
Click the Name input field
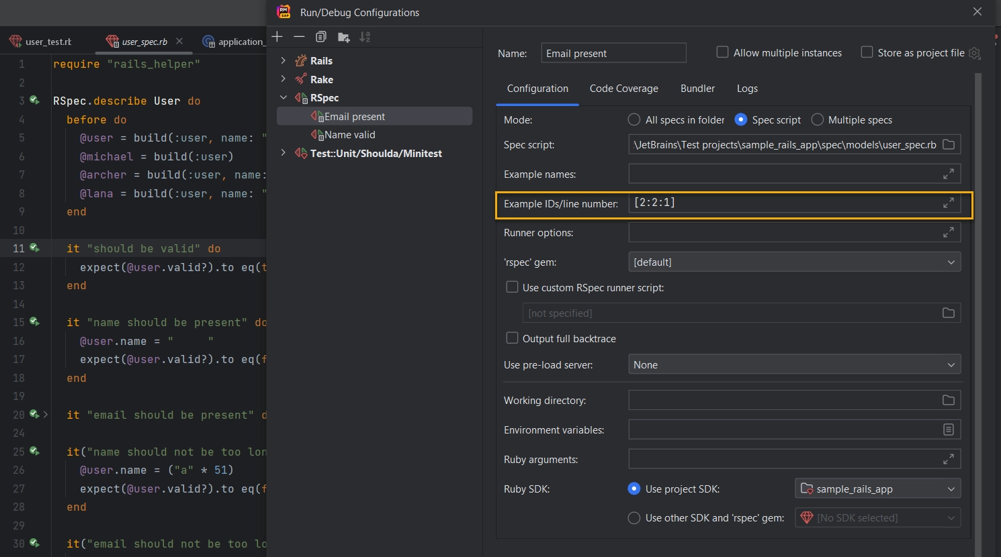[x=613, y=53]
